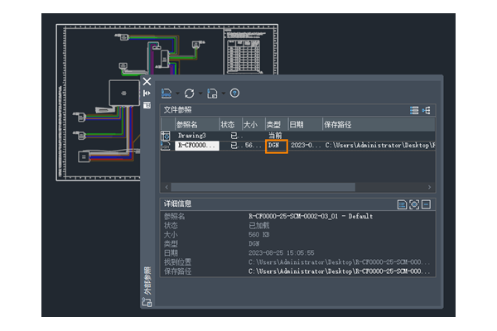
Task: Click the 参照名 value R-CF0000-25-SCM-0002-03_01 - Default
Action: [x=311, y=216]
